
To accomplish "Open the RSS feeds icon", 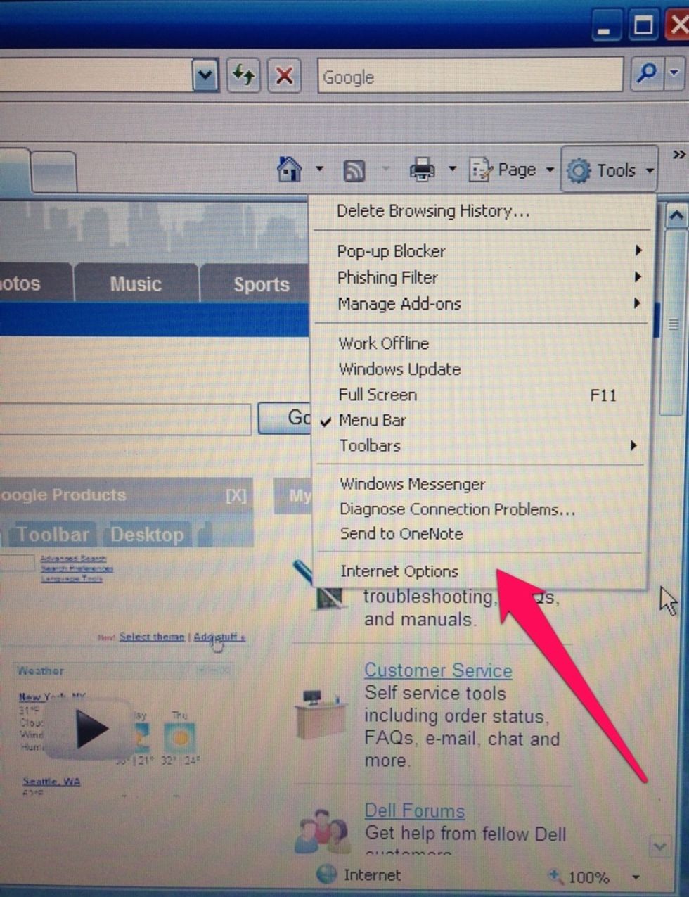I will (354, 171).
